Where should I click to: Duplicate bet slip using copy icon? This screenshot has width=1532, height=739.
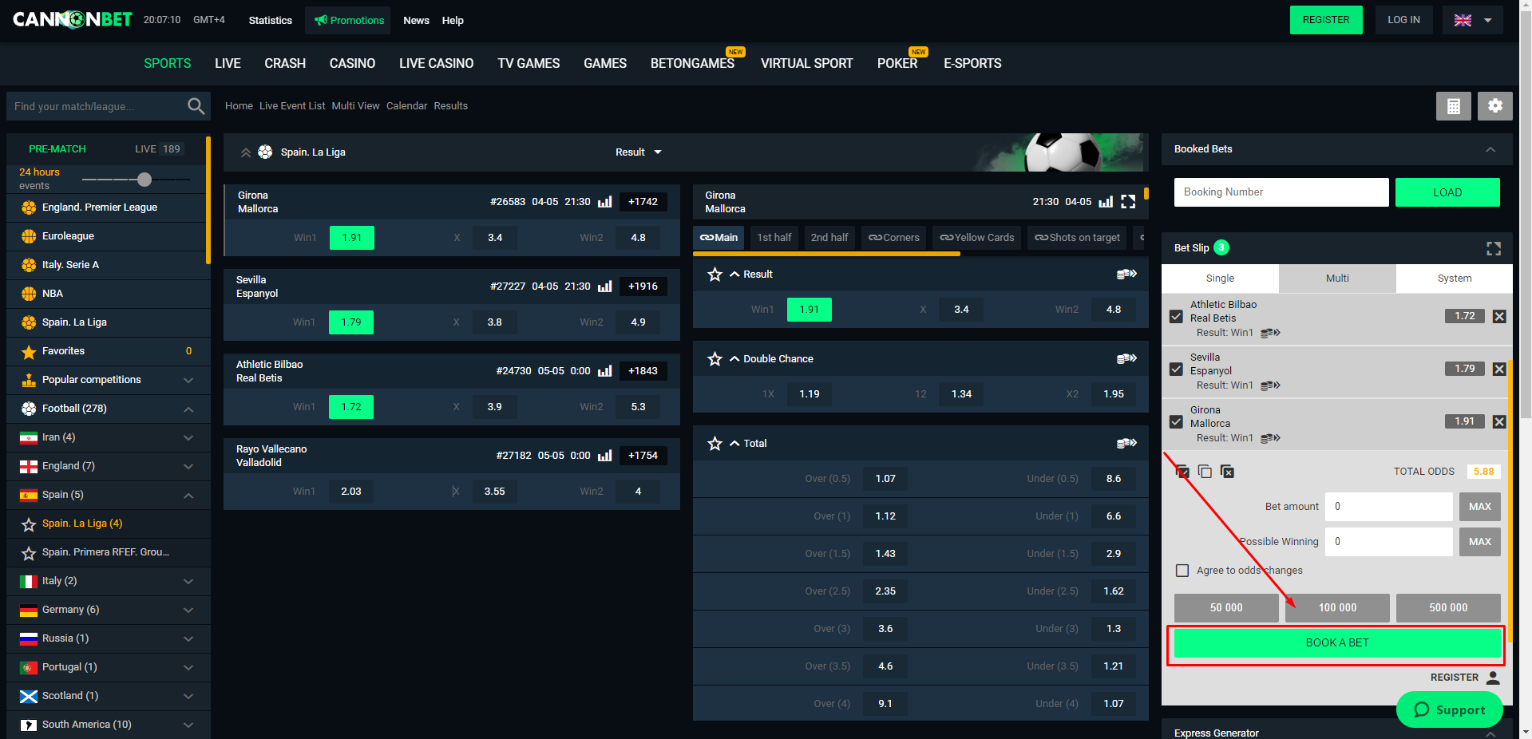pyautogui.click(x=1205, y=472)
